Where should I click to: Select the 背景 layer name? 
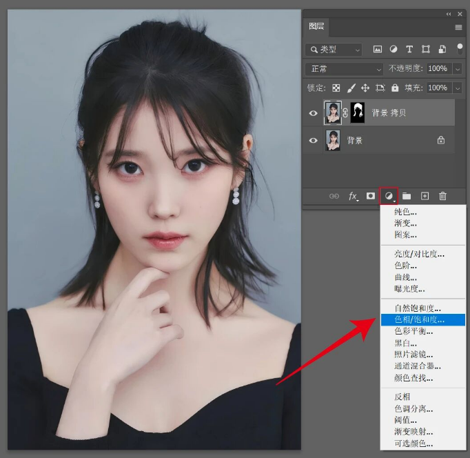[x=355, y=141]
